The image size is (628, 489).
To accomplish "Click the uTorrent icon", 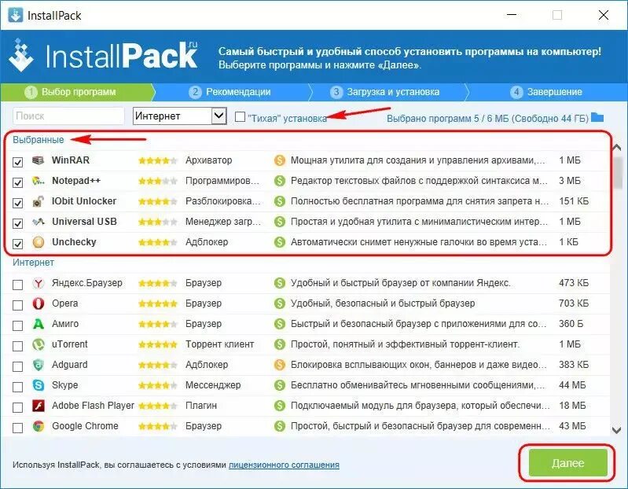I will point(38,344).
